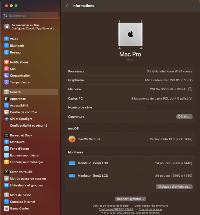Click the macOS Ventura logo icon
This screenshot has height=215, width=200.
pos(72,139)
